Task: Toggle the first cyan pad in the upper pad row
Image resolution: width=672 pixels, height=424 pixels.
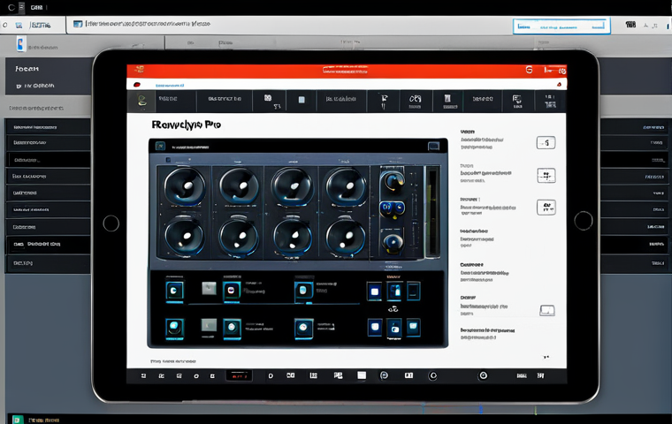Action: pos(174,291)
